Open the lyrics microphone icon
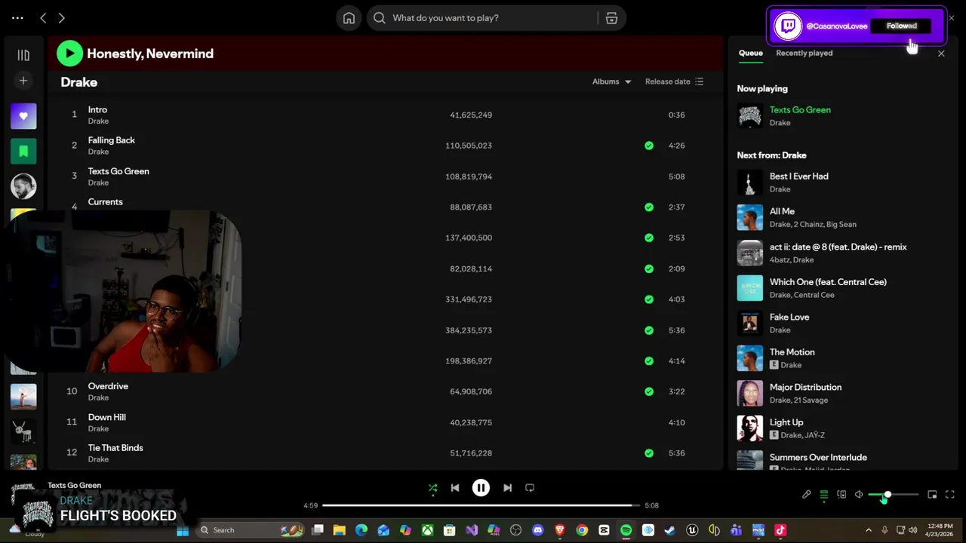 pos(806,495)
